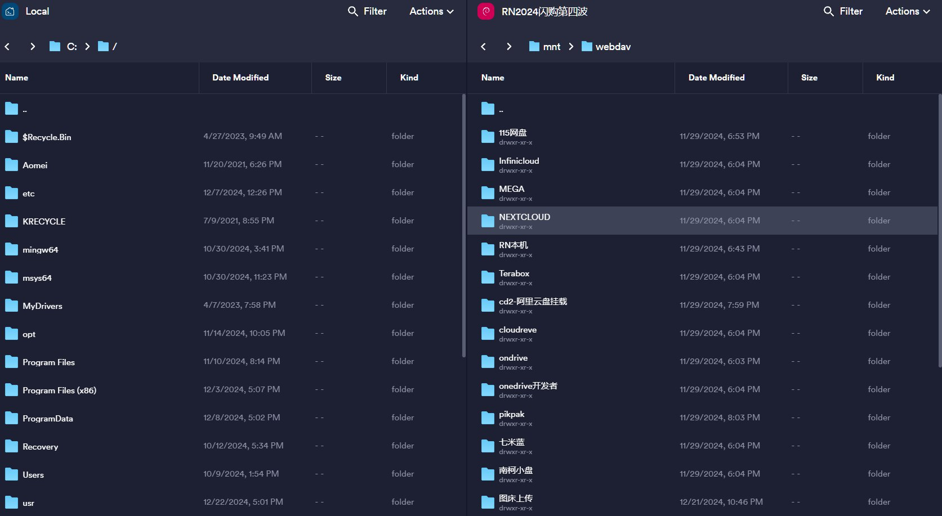Sort Local pane by Size column
The width and height of the screenshot is (942, 516).
pyautogui.click(x=333, y=78)
